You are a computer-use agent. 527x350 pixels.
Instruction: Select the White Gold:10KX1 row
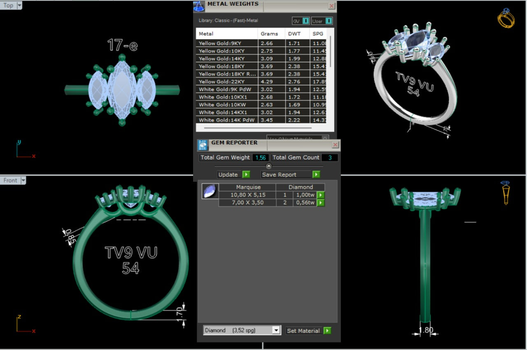point(261,97)
